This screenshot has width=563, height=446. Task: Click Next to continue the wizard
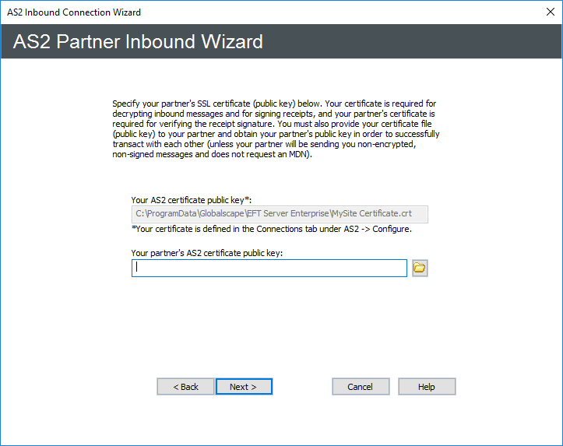[244, 387]
